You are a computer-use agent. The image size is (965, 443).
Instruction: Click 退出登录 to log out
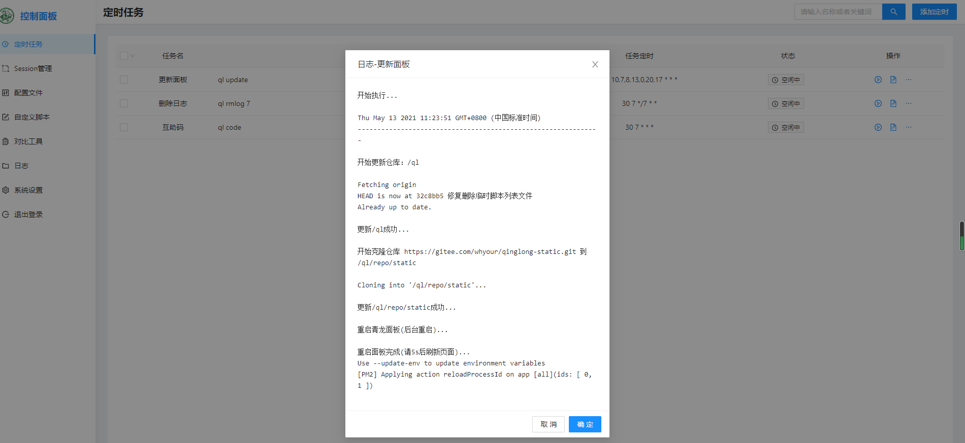pyautogui.click(x=47, y=214)
